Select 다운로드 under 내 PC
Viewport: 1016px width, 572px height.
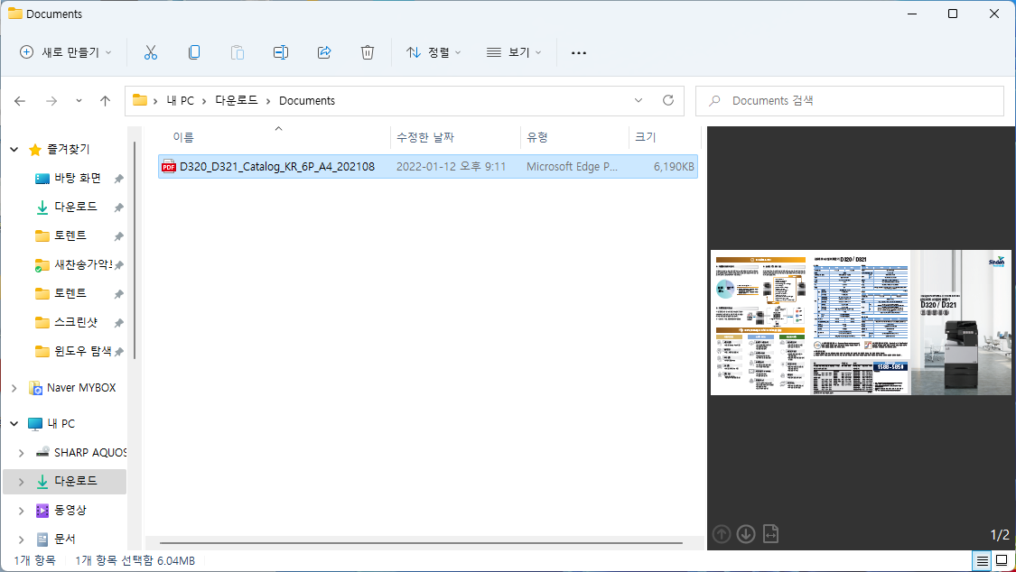tap(75, 481)
